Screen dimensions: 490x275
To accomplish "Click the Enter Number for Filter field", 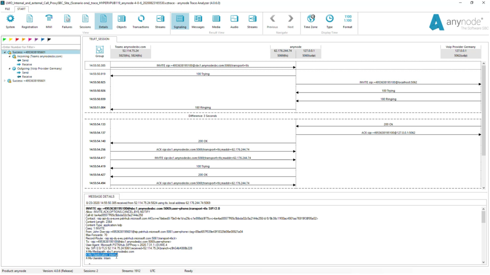I will click(x=41, y=47).
